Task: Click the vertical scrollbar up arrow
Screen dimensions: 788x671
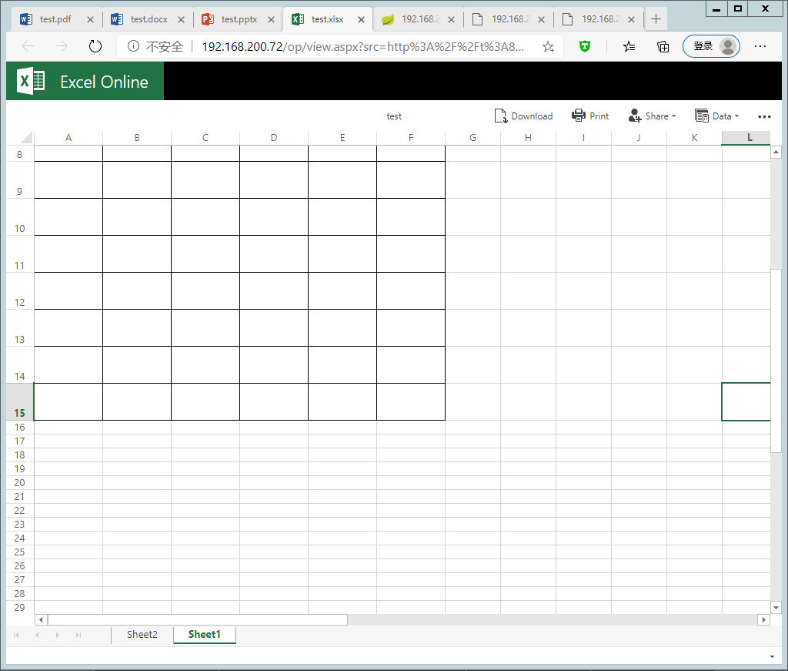Action: (776, 152)
